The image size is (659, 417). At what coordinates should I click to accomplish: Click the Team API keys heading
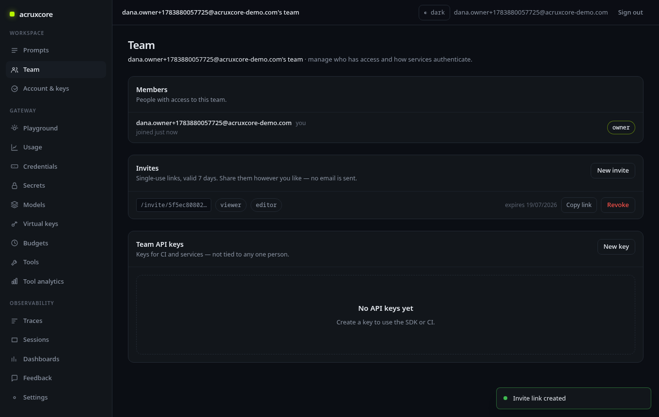(160, 244)
